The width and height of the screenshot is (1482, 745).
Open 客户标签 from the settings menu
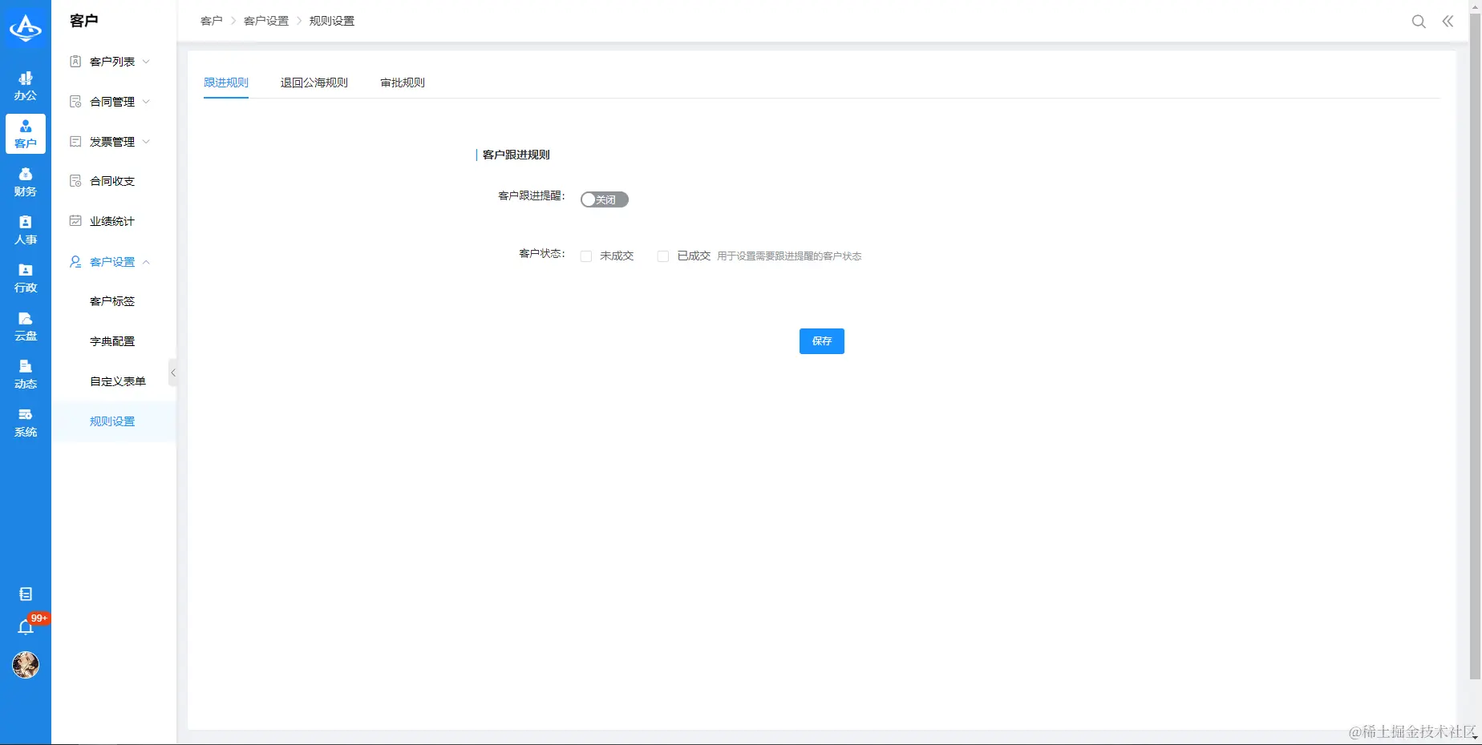tap(112, 300)
